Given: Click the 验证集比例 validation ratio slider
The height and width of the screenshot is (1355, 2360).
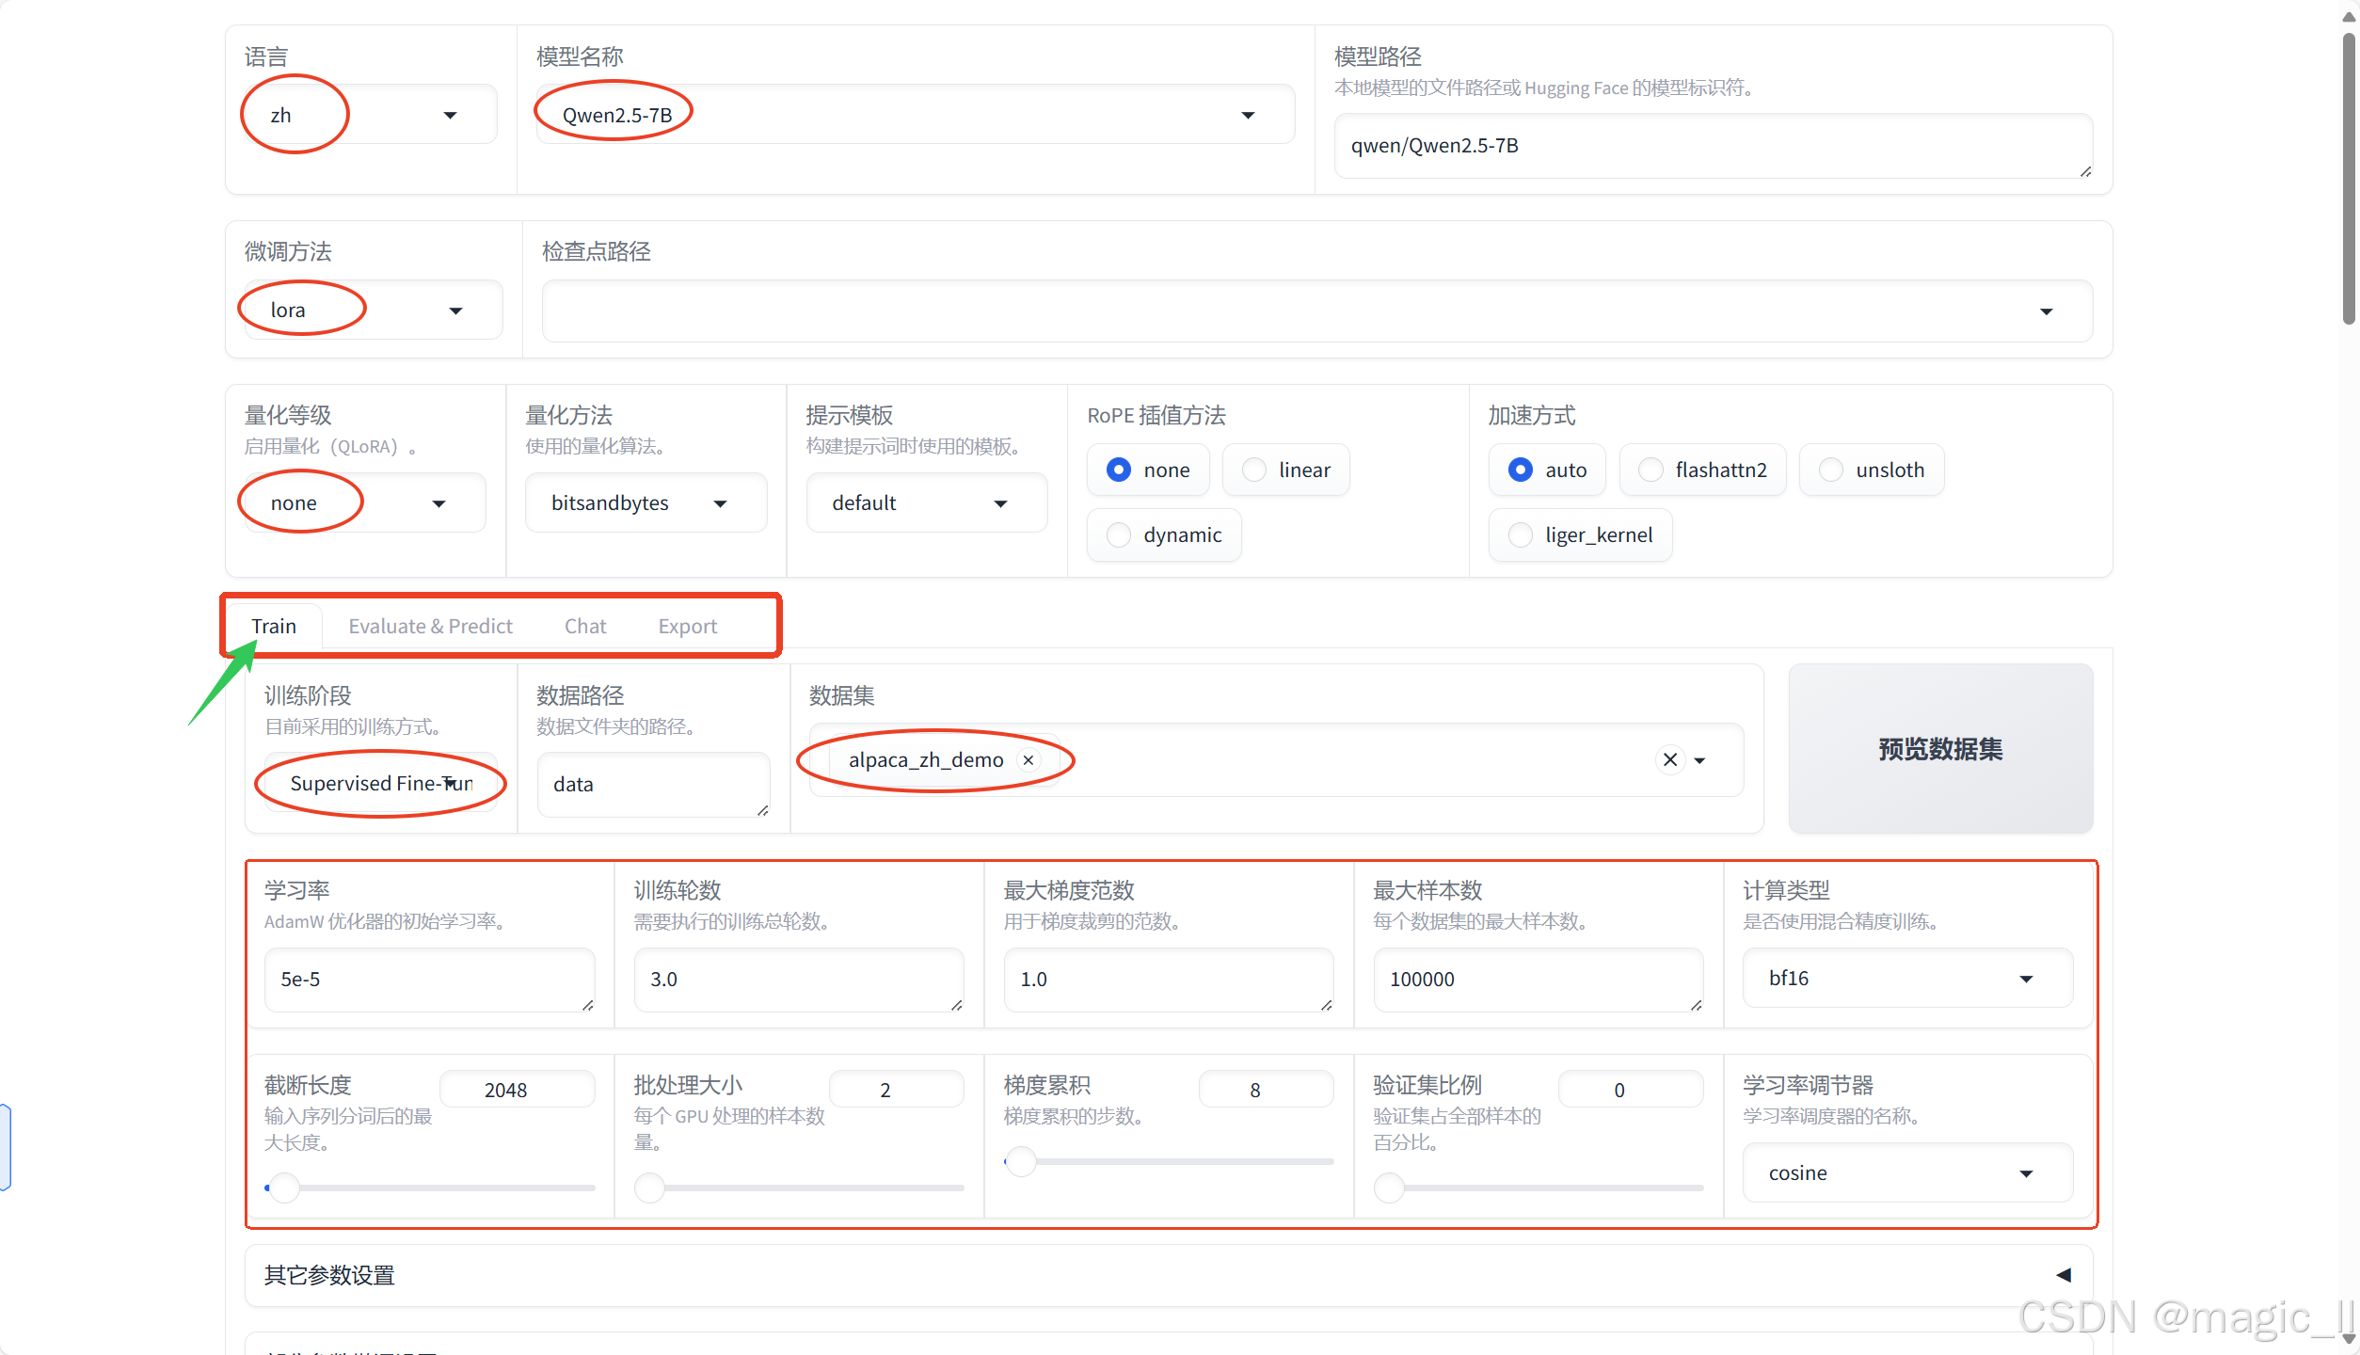Looking at the screenshot, I should (x=1539, y=1188).
